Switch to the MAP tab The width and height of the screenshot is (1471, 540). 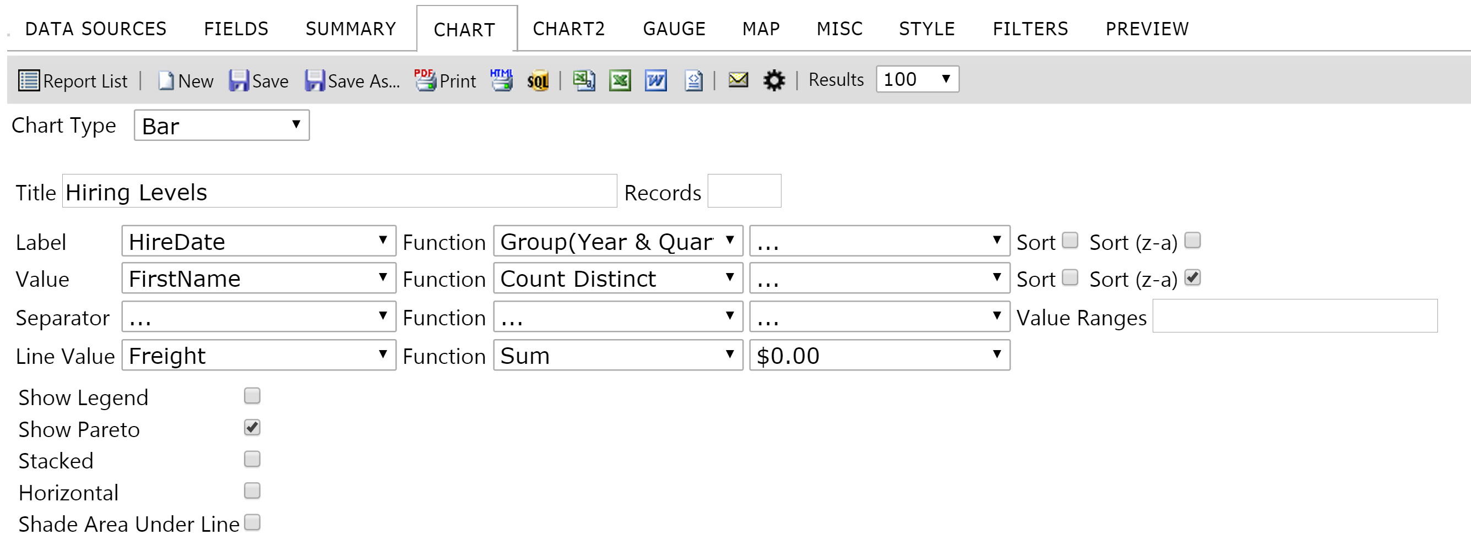tap(761, 29)
